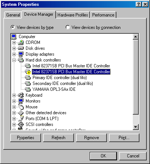Collapse the Hard disk controllers node
Image resolution: width=150 pixels, height=164 pixels.
[x=14, y=60]
